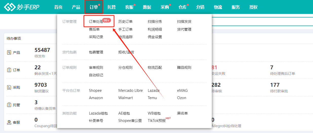This screenshot has height=133, width=313.
Task: Open the 数据 top menu
Action: tap(147, 7)
